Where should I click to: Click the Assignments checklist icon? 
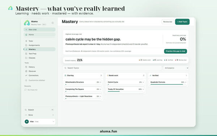[26, 45]
